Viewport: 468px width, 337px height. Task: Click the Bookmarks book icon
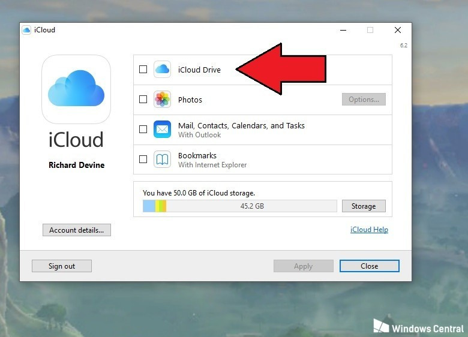(x=163, y=160)
